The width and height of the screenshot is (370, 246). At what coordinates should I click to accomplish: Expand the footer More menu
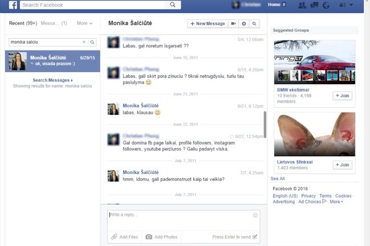[x=335, y=202]
